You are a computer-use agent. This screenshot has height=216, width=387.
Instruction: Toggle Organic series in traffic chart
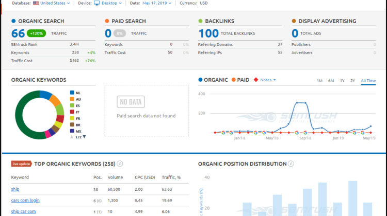click(213, 80)
